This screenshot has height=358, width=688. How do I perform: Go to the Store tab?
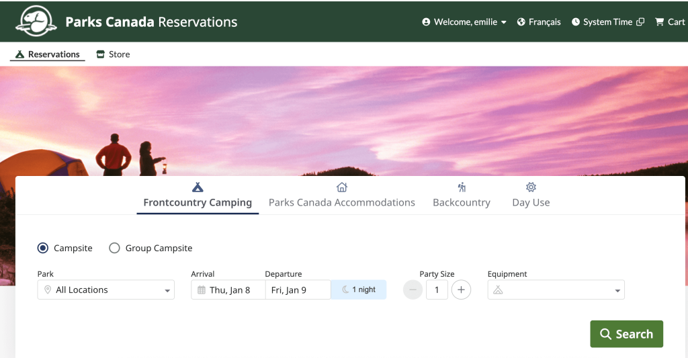coord(113,54)
